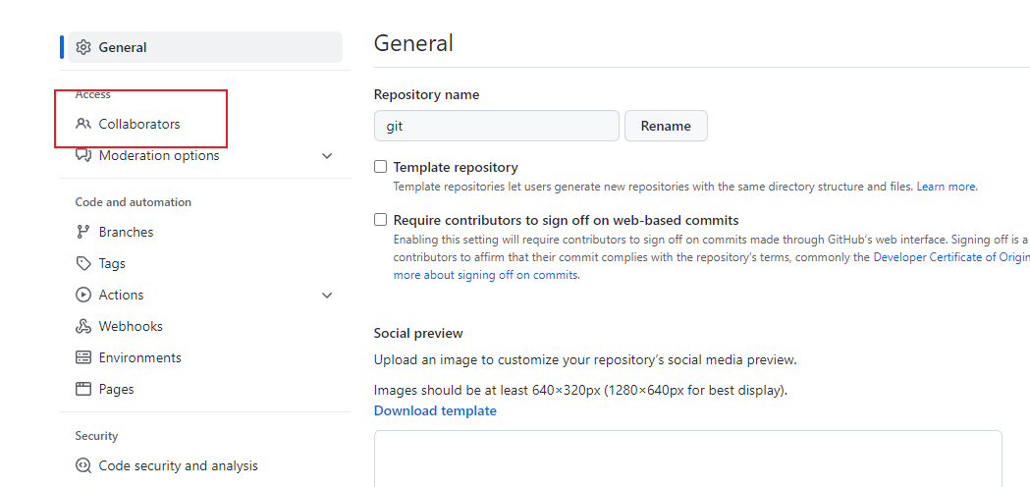Open the Actions settings section
The image size is (1030, 487).
point(121,296)
